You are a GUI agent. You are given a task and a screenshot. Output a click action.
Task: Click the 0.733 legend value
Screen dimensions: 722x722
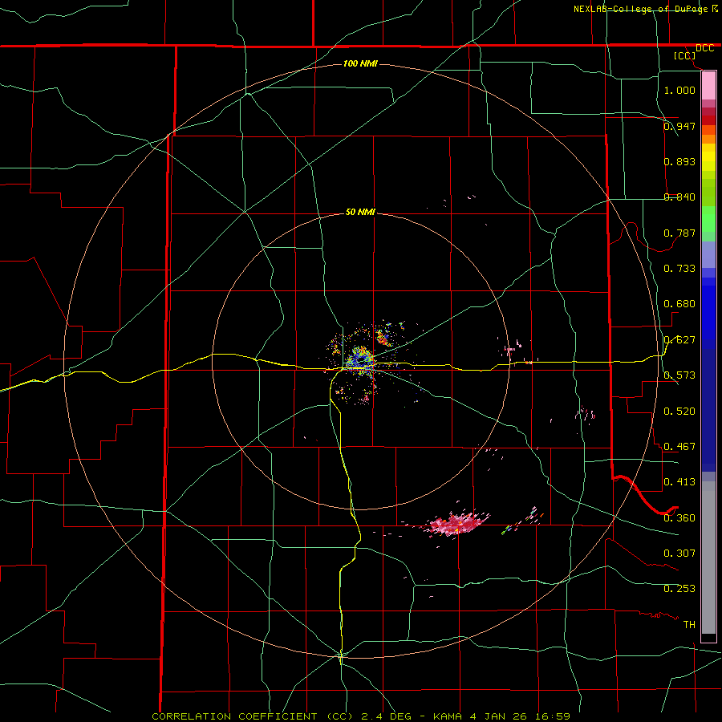point(679,268)
